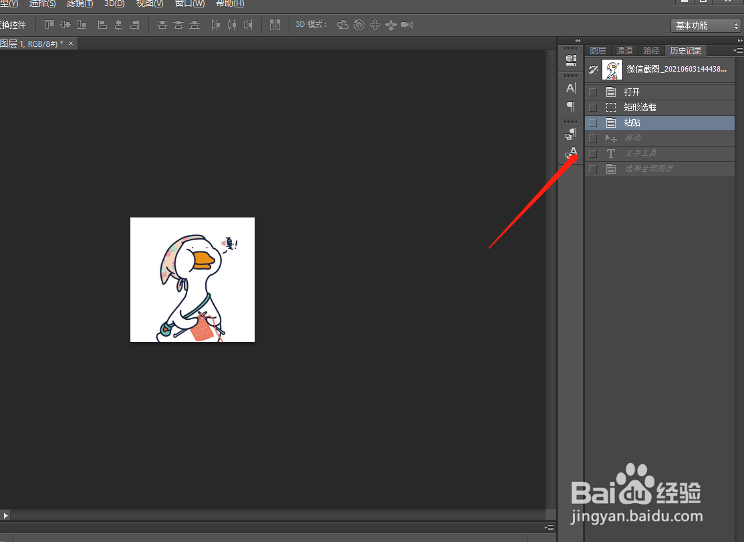The image size is (744, 542).
Task: Click the align bottom edges icon
Action: pyautogui.click(x=82, y=25)
